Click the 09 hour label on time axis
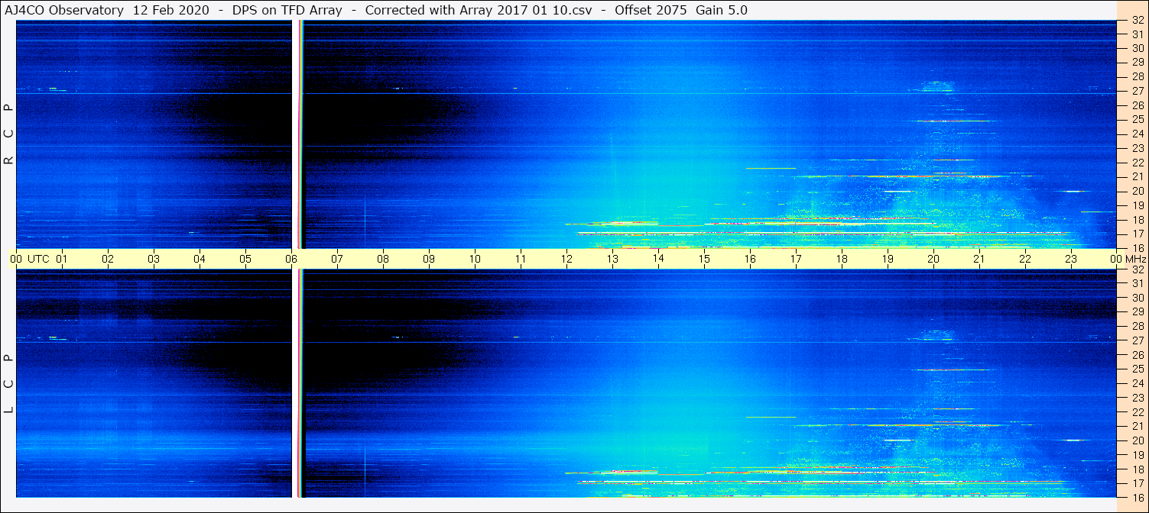1149x513 pixels. coord(429,259)
